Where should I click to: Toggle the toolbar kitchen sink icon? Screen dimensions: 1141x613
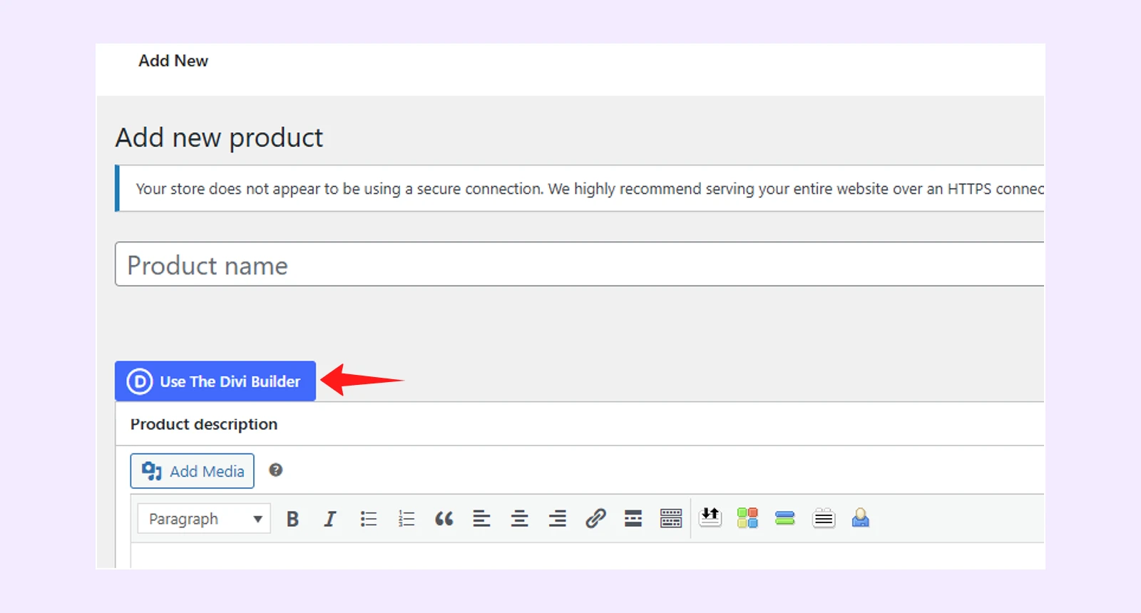671,518
